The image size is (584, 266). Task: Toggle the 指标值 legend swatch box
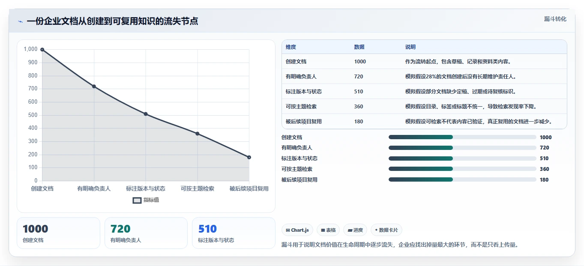pos(137,200)
